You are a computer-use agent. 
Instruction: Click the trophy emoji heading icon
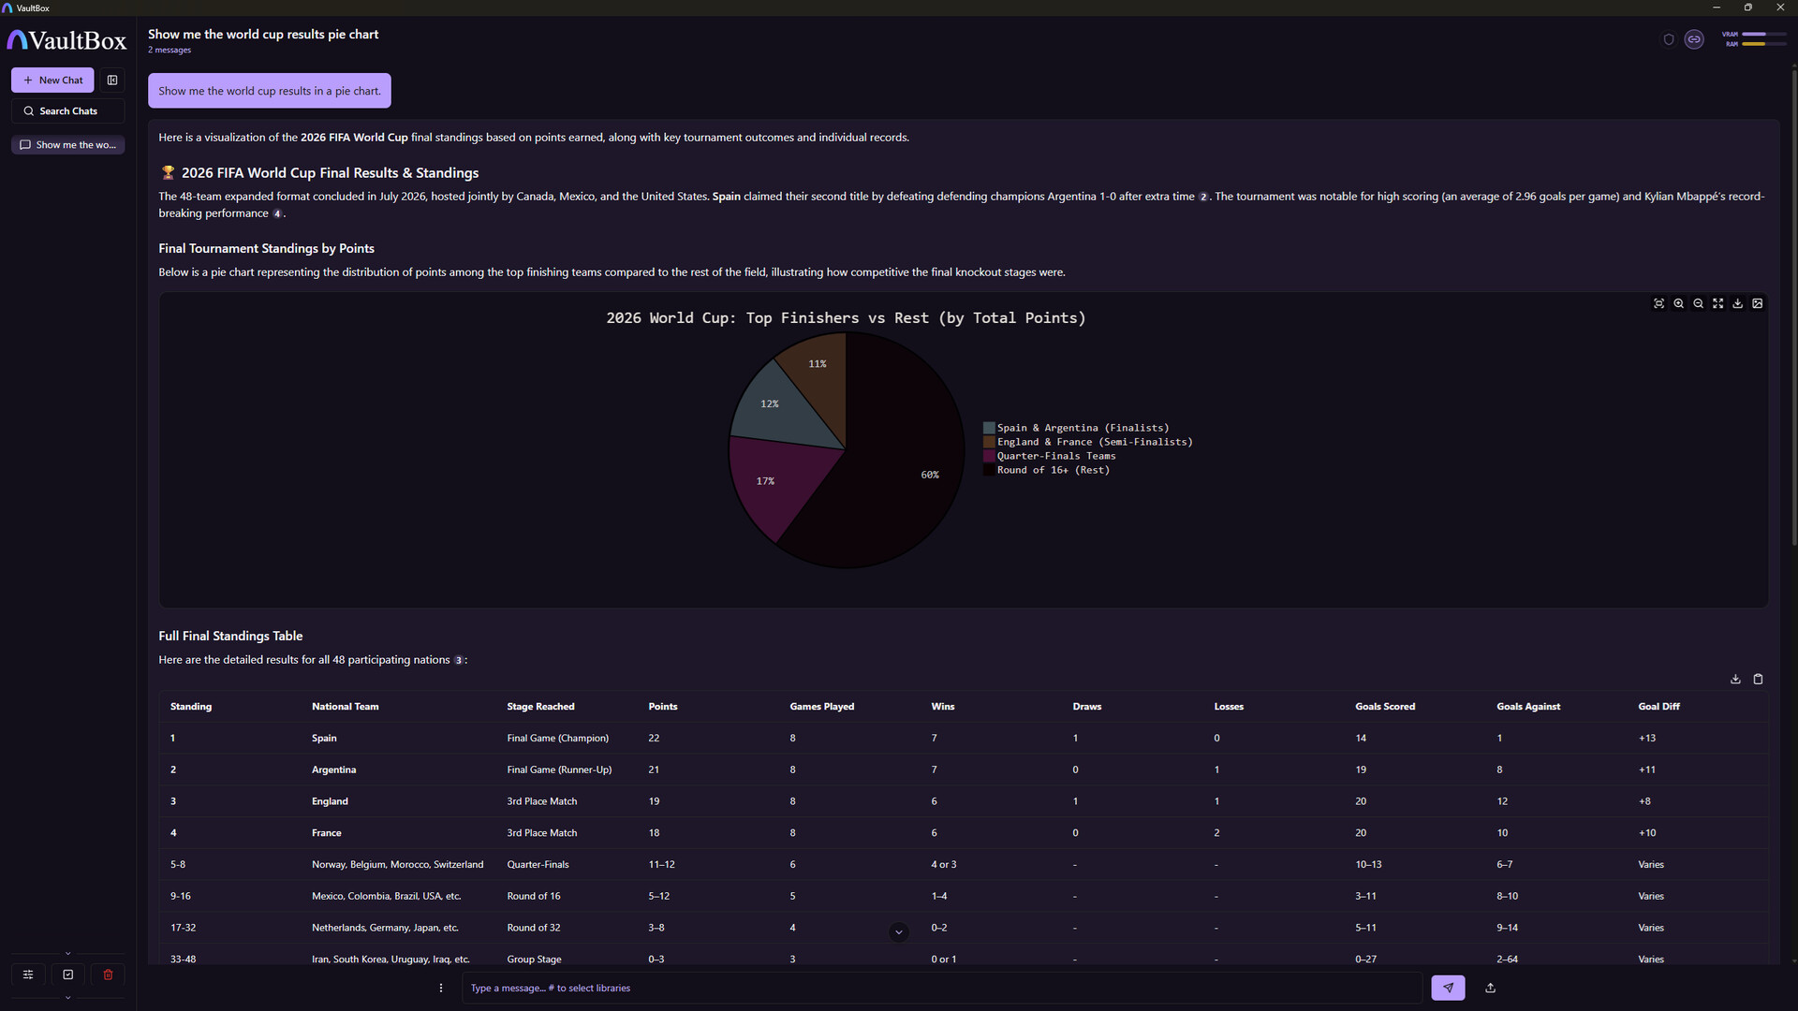pyautogui.click(x=168, y=173)
